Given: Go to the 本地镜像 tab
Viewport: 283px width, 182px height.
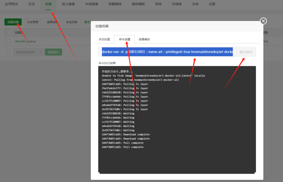Looking at the screenshot, I should click(x=92, y=4).
